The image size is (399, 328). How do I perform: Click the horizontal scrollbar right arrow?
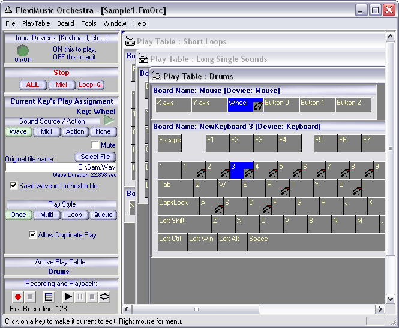(380, 309)
